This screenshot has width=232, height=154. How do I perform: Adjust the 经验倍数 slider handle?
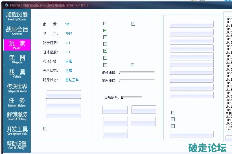(x=122, y=97)
